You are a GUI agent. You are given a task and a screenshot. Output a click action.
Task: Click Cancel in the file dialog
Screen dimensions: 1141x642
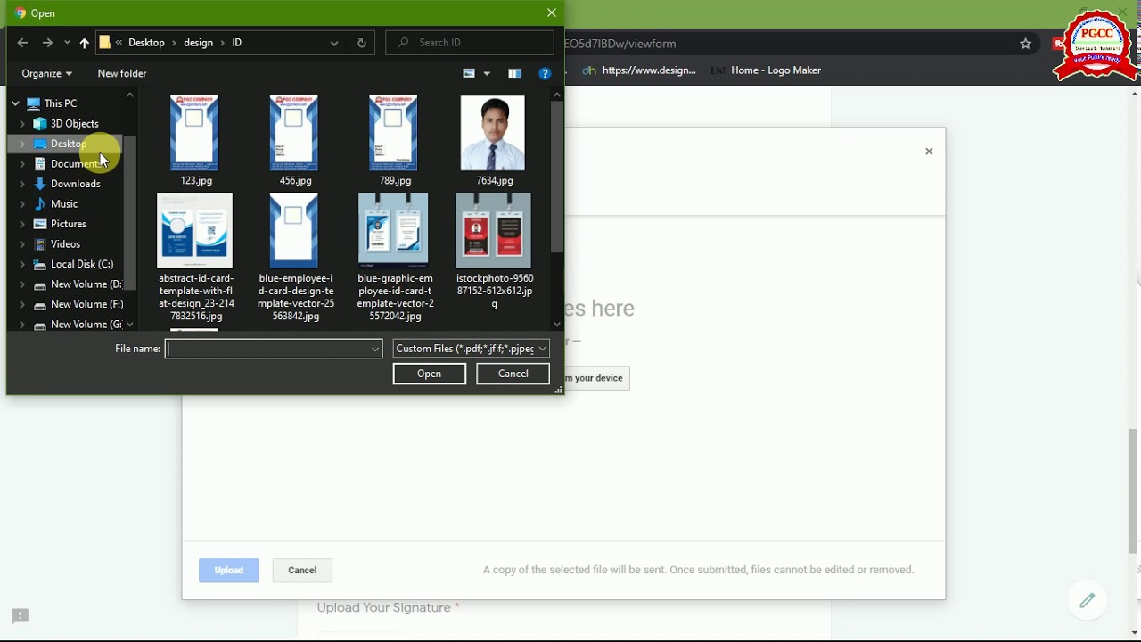513,374
